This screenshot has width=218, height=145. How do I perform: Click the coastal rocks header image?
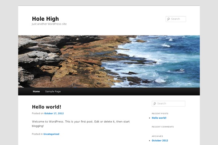pos(109,62)
